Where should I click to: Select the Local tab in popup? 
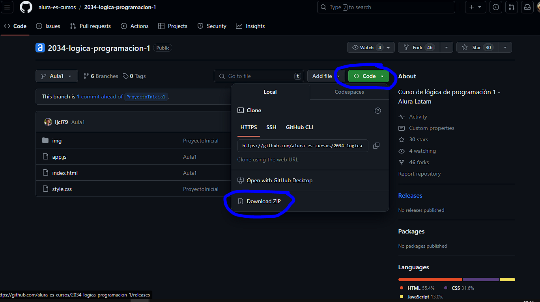[x=270, y=92]
